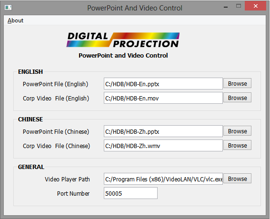Click the 'PowerPoint File (English)' label

pyautogui.click(x=55, y=84)
